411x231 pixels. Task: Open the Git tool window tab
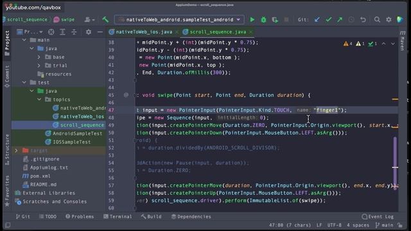pyautogui.click(x=23, y=217)
